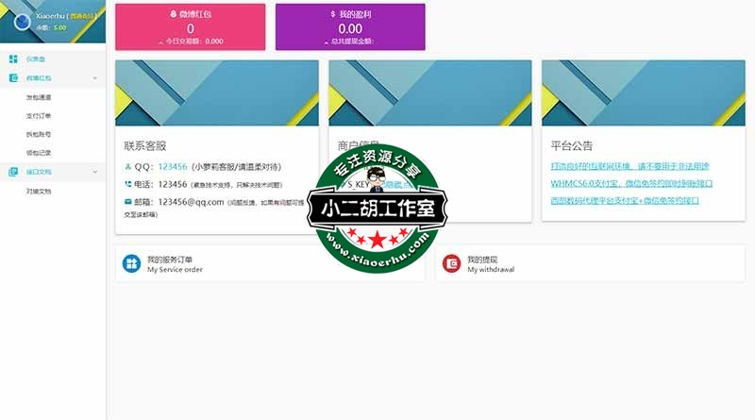
Task: Collapse the 微博红包 sidebar chevron
Action: 95,78
